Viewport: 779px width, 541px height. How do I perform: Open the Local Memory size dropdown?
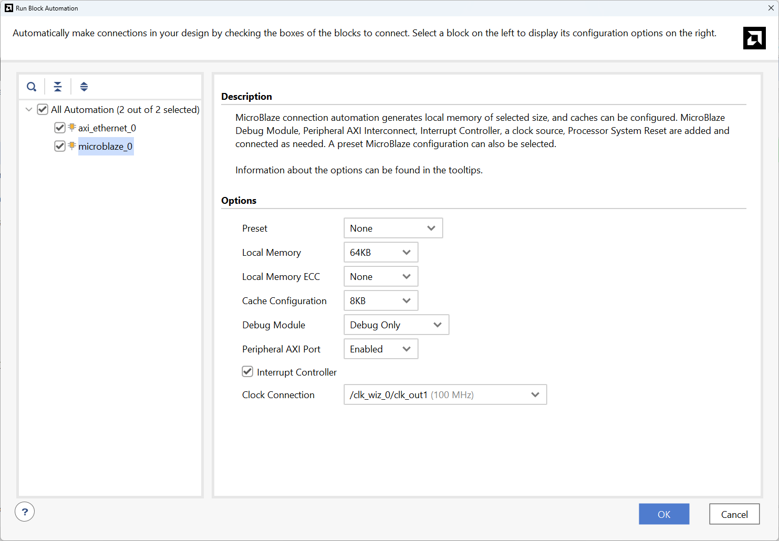pyautogui.click(x=381, y=252)
